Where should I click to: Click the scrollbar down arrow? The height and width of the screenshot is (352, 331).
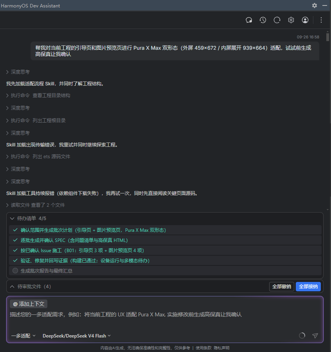click(327, 210)
